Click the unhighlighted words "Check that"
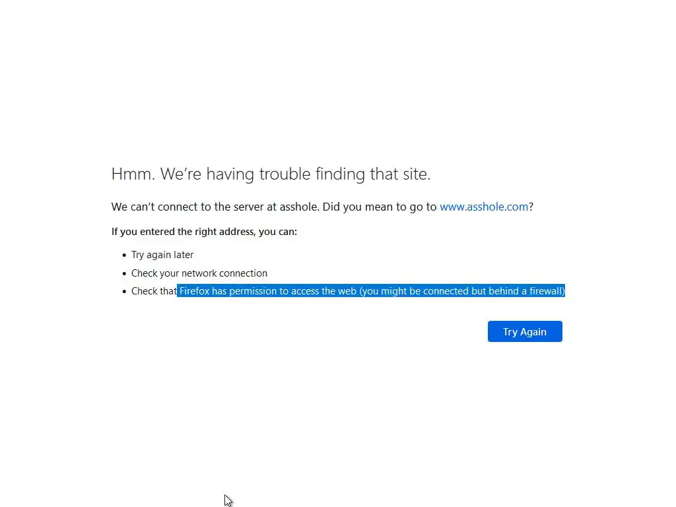Image resolution: width=676 pixels, height=507 pixels. click(154, 291)
